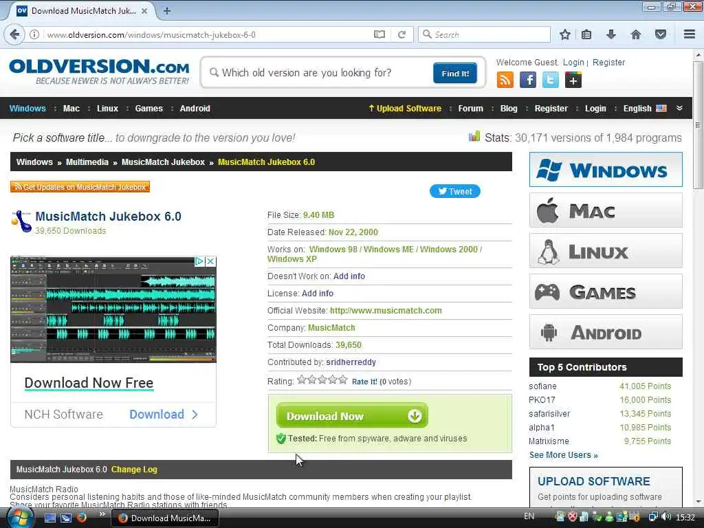This screenshot has width=704, height=528.
Task: Open Blog from the navigation bar
Action: [509, 108]
